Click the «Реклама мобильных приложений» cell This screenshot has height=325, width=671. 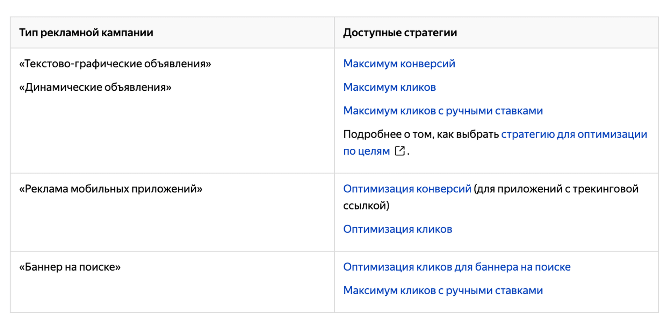tap(110, 189)
